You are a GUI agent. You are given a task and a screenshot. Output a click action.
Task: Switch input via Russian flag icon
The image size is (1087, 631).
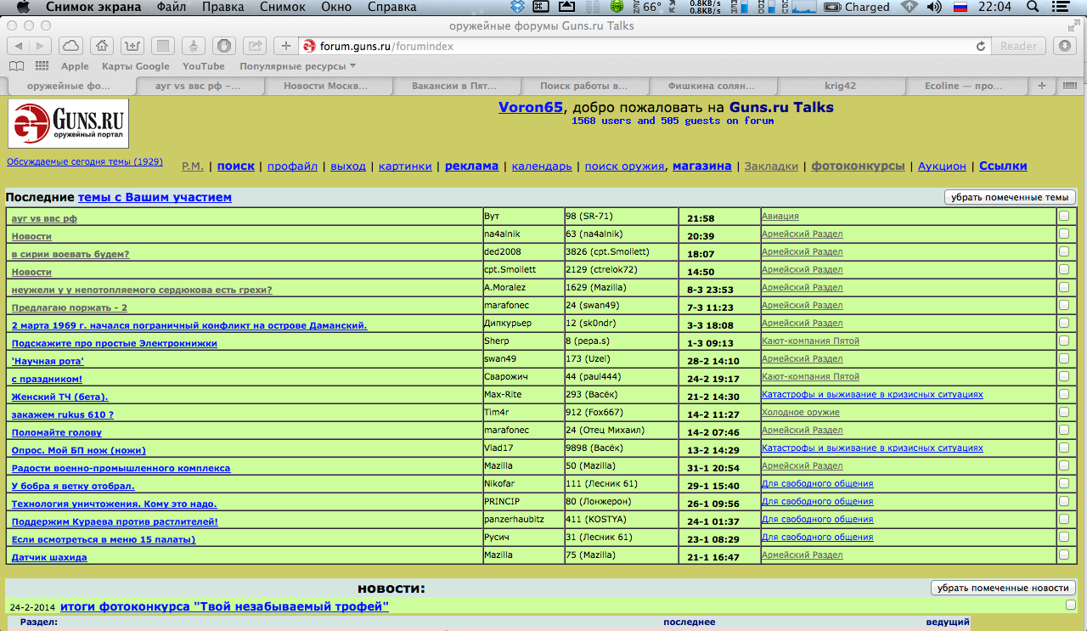pyautogui.click(x=960, y=8)
